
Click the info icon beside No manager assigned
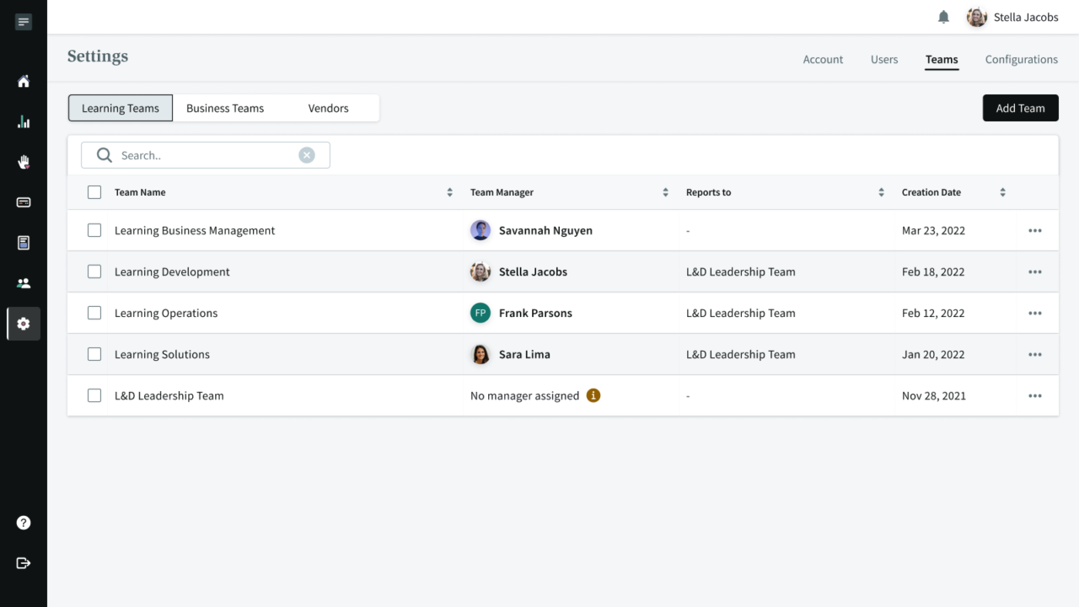pyautogui.click(x=593, y=395)
